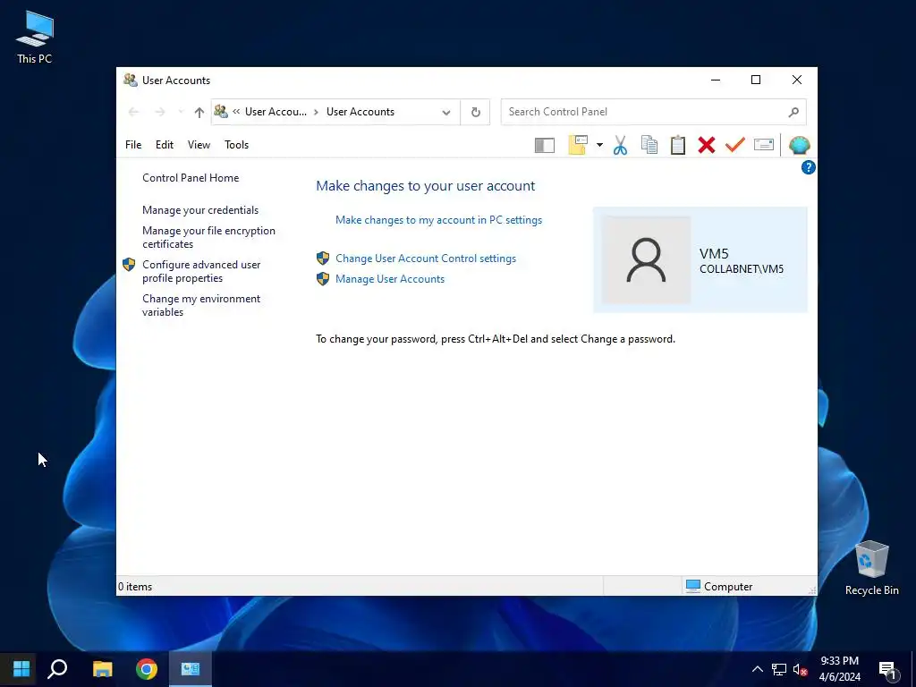Click the red X Delete icon

[707, 145]
